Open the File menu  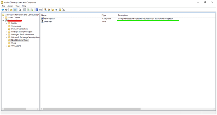(x=4, y=6)
